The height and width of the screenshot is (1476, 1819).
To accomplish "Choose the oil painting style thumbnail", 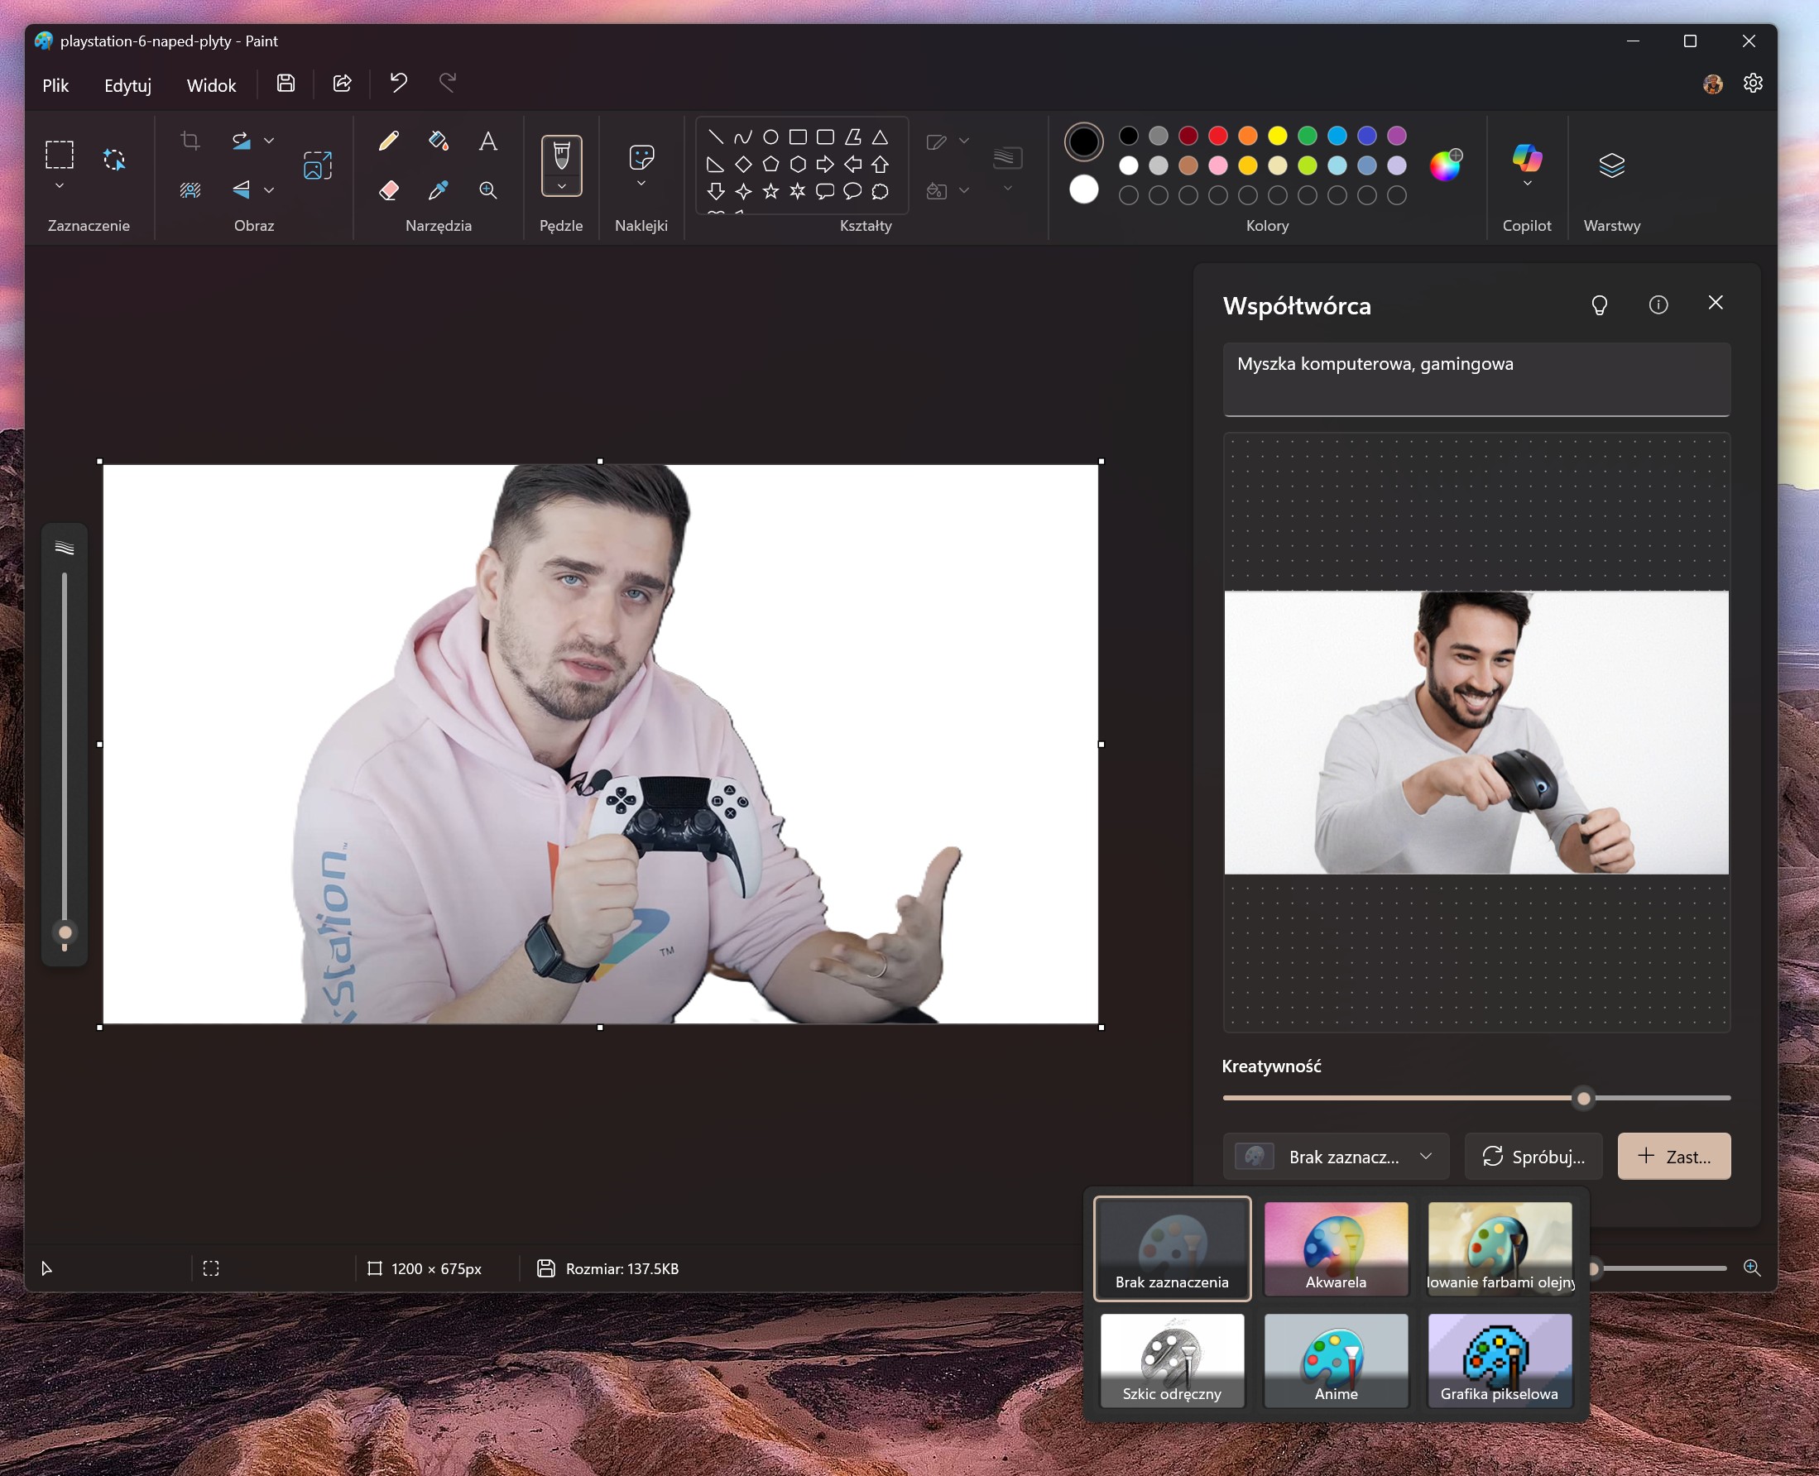I will (x=1500, y=1248).
